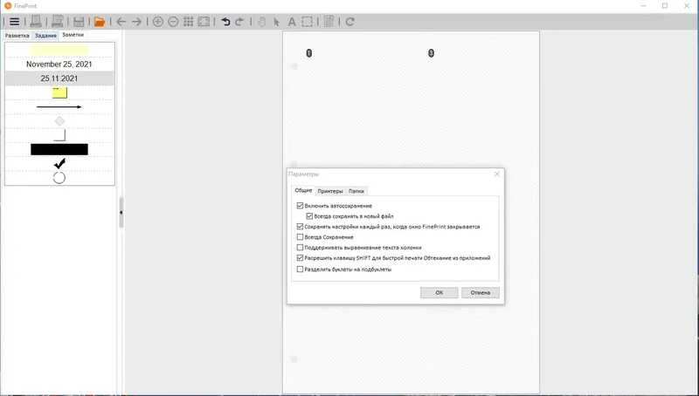Click the 'Отмена' button
This screenshot has width=699, height=396.
(480, 292)
